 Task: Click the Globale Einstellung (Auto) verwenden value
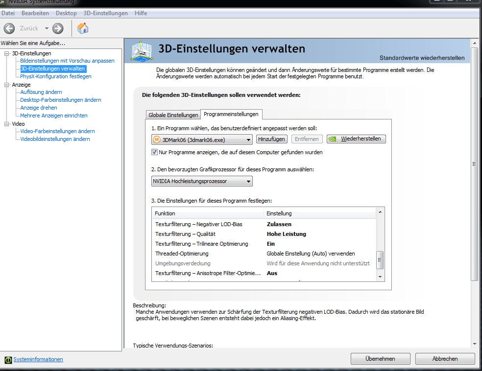311,254
